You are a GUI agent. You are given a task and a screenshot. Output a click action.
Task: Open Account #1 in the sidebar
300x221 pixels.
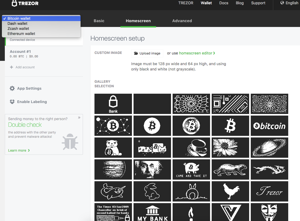coord(20,52)
